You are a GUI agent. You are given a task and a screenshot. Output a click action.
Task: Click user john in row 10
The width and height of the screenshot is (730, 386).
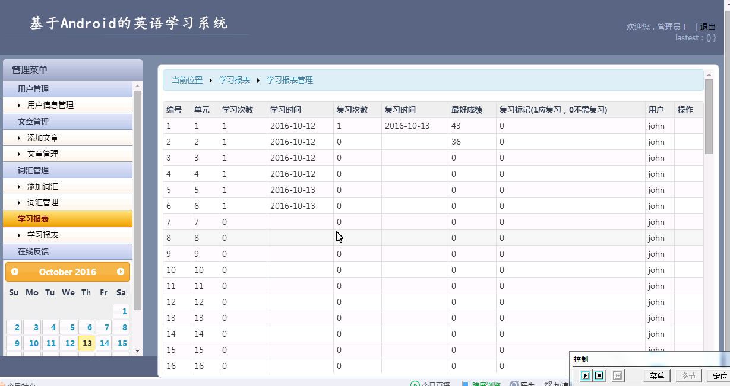click(656, 270)
